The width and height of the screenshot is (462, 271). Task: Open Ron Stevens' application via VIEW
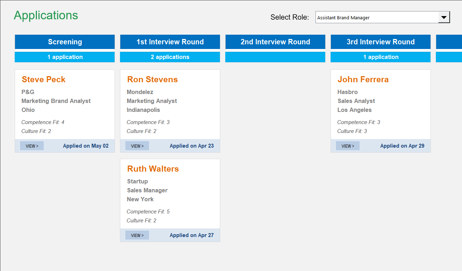pos(137,146)
